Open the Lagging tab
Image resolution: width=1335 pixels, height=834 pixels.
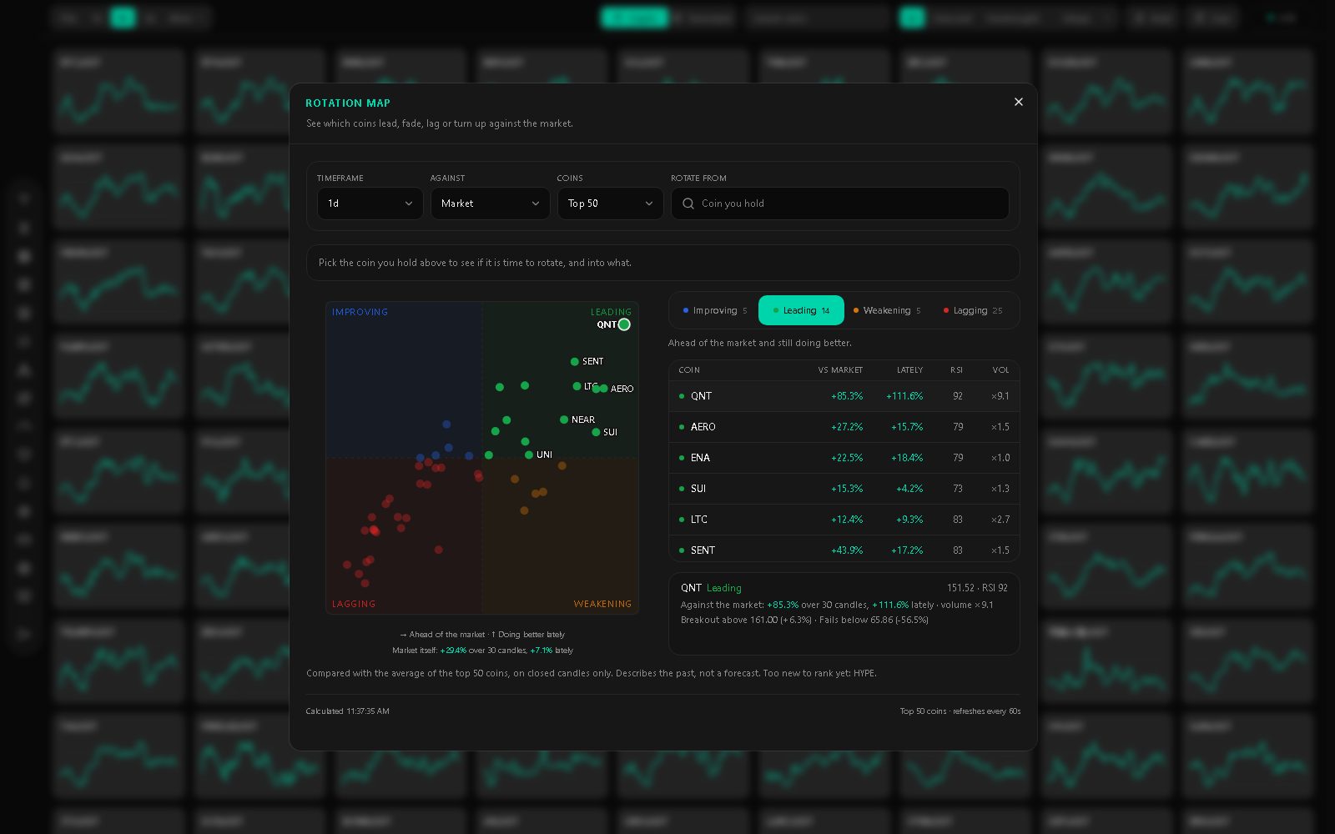click(973, 310)
